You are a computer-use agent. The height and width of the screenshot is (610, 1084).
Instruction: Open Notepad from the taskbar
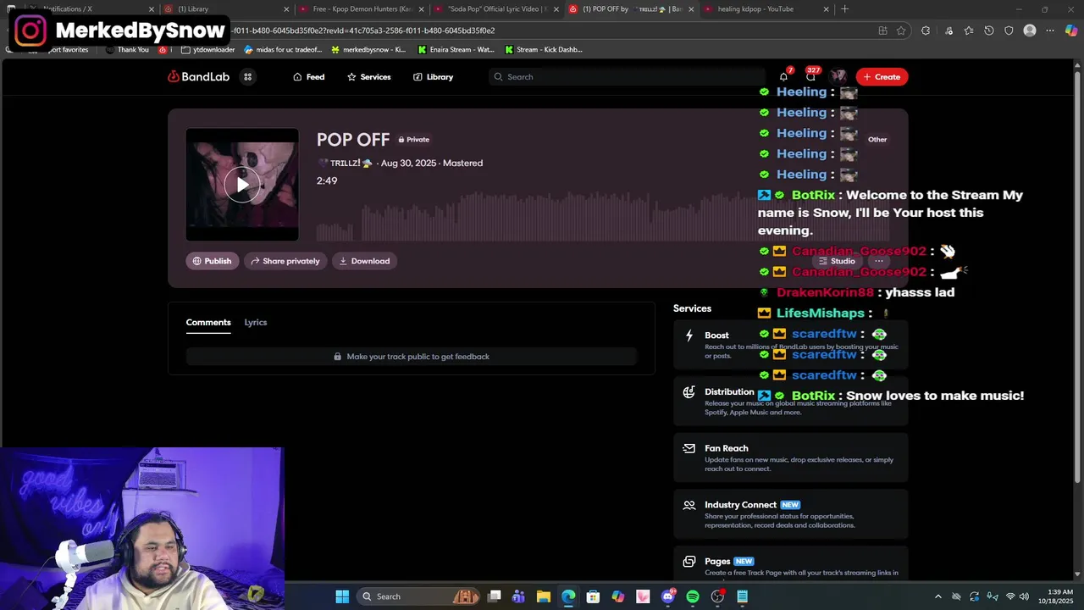point(743,596)
